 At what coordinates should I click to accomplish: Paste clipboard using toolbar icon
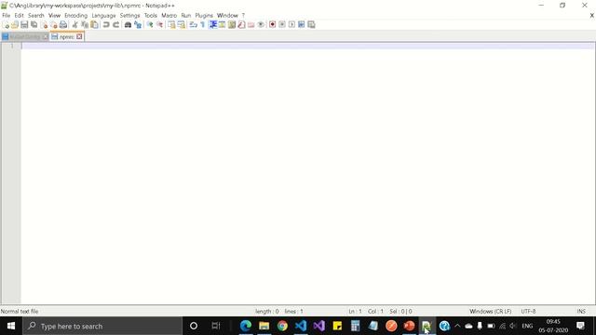[x=94, y=25]
